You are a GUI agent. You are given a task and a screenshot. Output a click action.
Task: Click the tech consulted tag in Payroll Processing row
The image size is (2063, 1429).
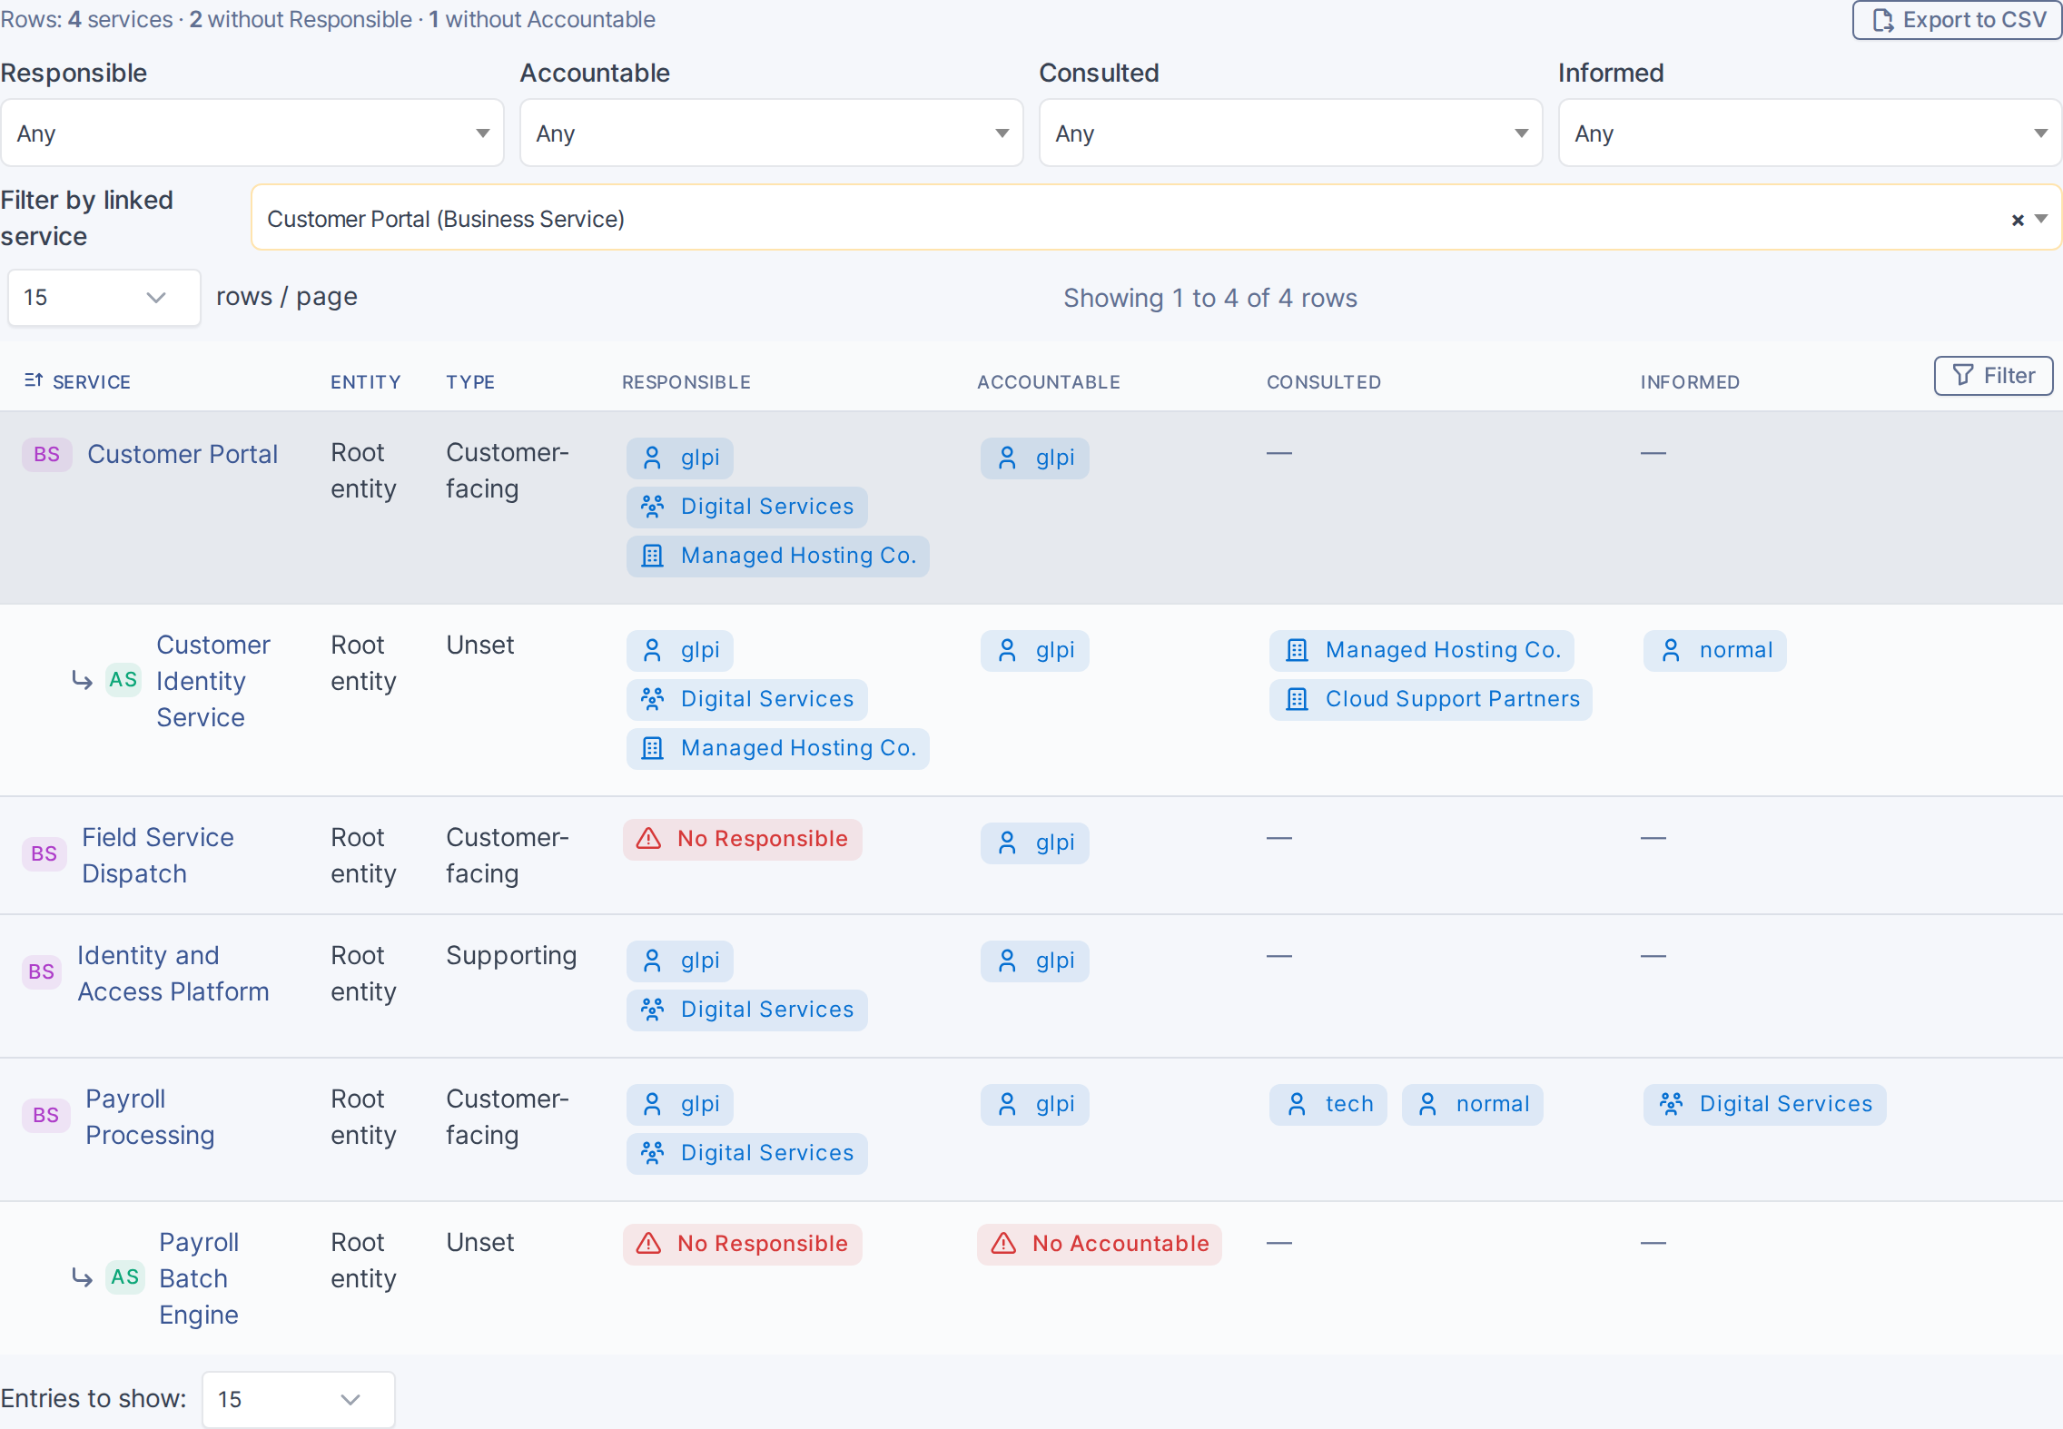1328,1104
